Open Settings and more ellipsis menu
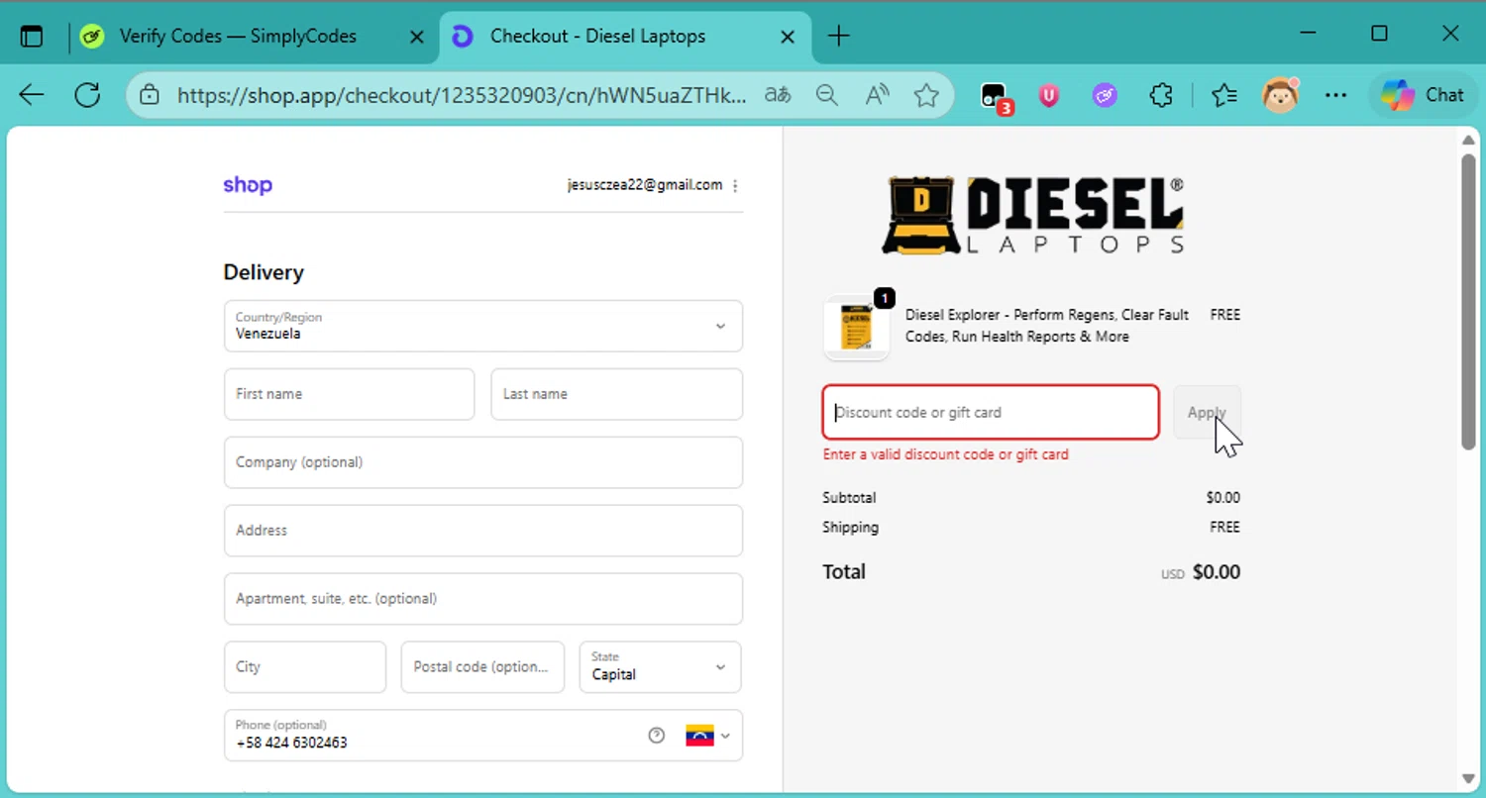The image size is (1486, 798). pos(1335,95)
